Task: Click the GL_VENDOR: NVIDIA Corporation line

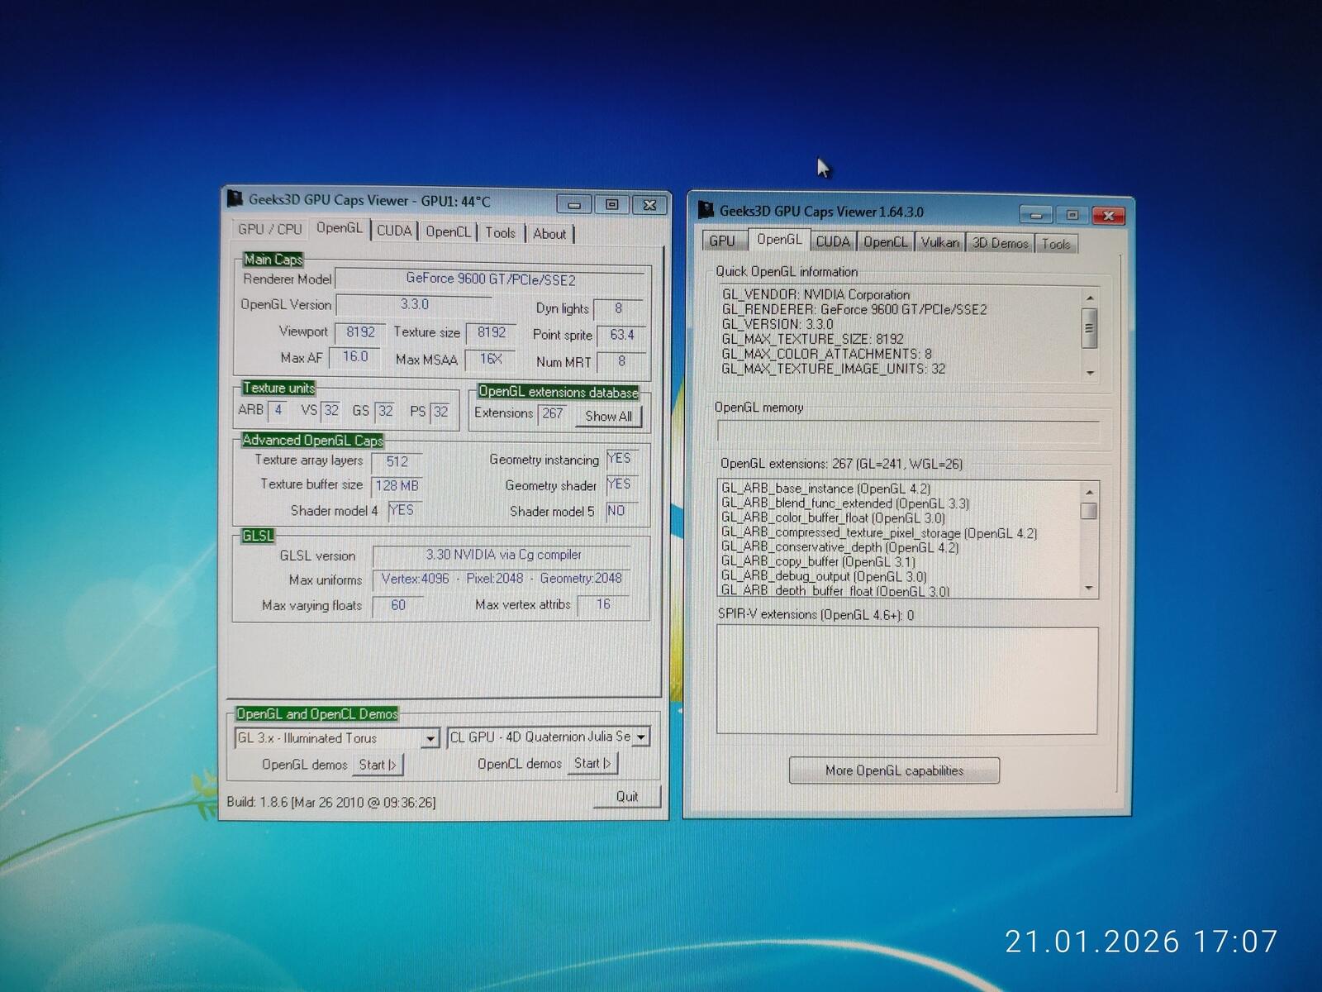Action: [816, 294]
